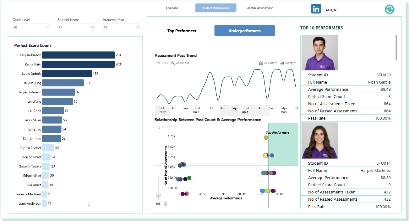Open the LinkedIn icon link

[x=316, y=9]
